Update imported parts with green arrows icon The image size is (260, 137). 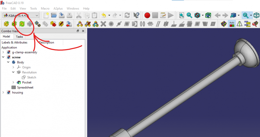(x=22, y=24)
